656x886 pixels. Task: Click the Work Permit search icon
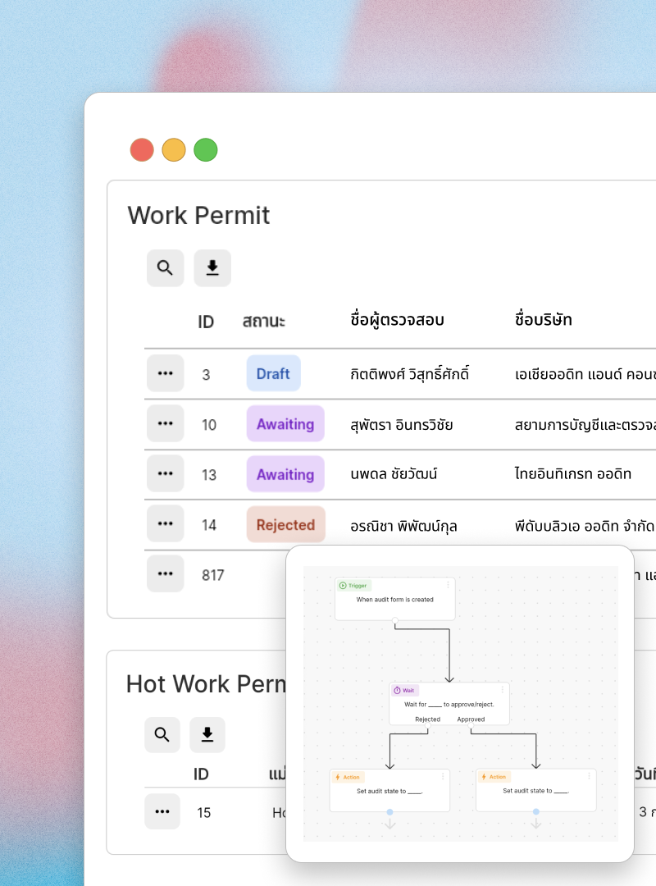(x=165, y=268)
